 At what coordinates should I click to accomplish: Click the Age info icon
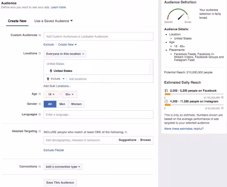[x=39, y=94]
